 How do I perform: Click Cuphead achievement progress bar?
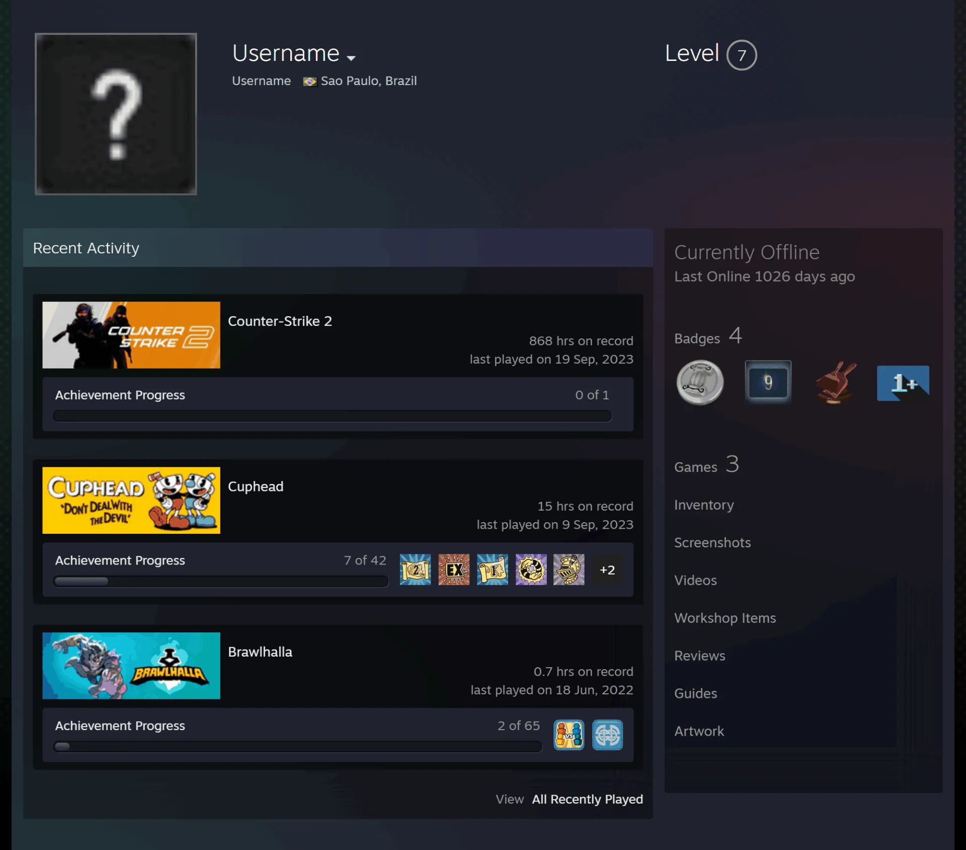point(221,581)
